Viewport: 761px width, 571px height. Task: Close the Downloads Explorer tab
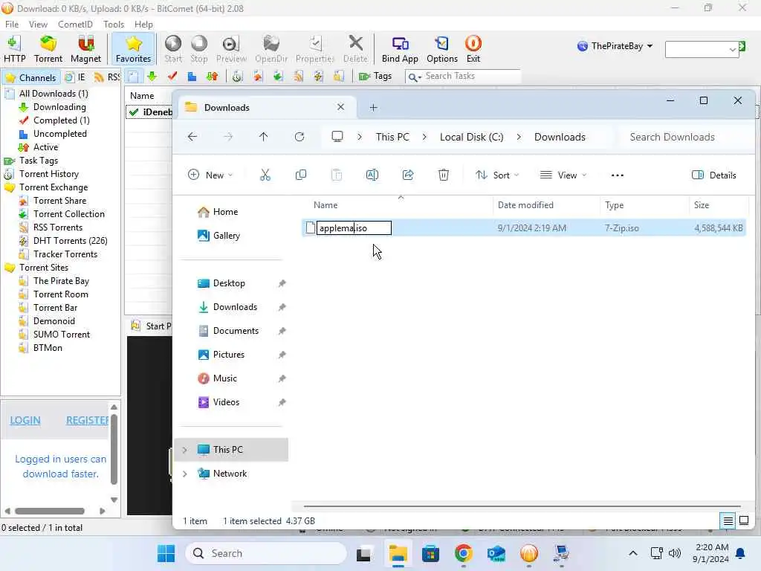pos(340,107)
